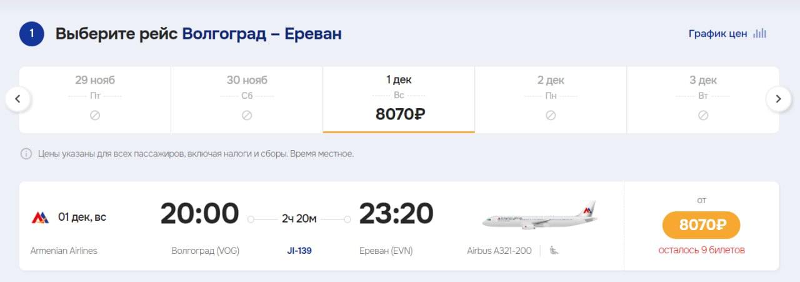Select the 2 дек date tab
Viewport: 800px width, 282px height.
551,99
